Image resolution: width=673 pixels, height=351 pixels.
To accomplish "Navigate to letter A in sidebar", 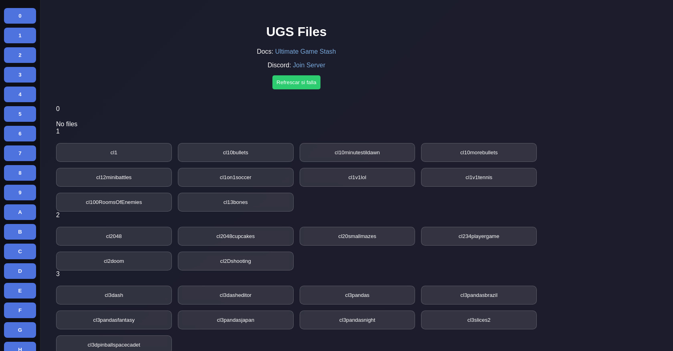I will click(20, 212).
